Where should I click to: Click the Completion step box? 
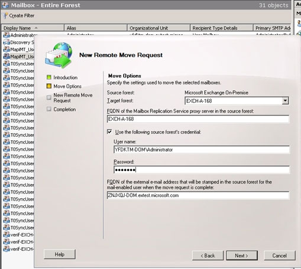click(49, 109)
